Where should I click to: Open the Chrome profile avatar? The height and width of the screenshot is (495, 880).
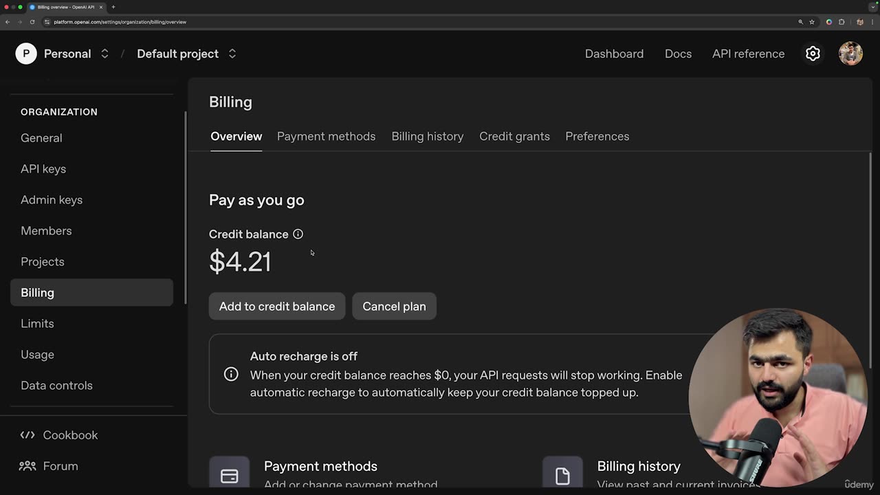pyautogui.click(x=859, y=22)
